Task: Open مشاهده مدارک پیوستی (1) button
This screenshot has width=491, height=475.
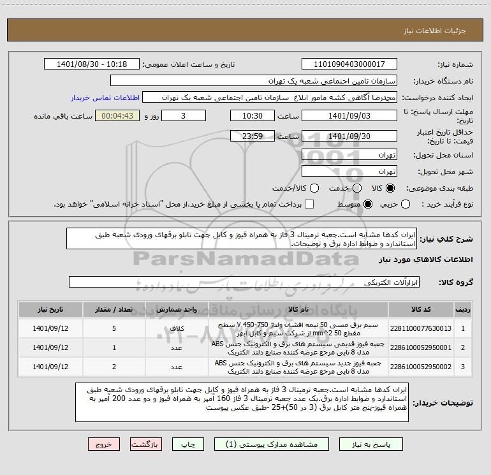Action: click(271, 444)
